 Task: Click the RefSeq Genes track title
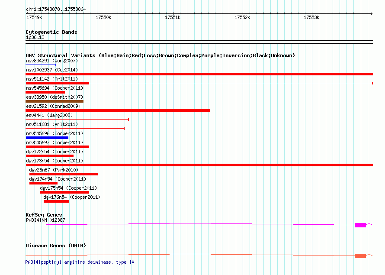(x=44, y=215)
